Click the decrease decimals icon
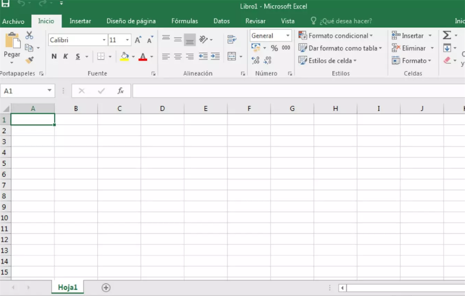 [267, 60]
